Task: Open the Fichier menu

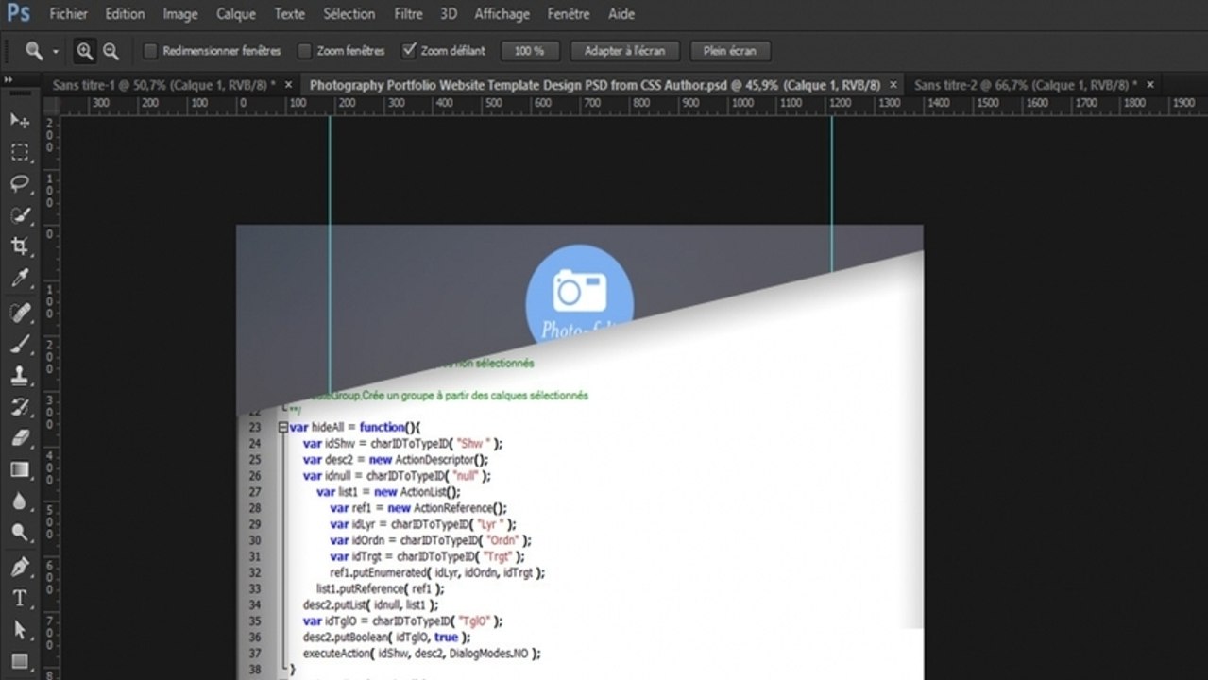Action: tap(69, 14)
